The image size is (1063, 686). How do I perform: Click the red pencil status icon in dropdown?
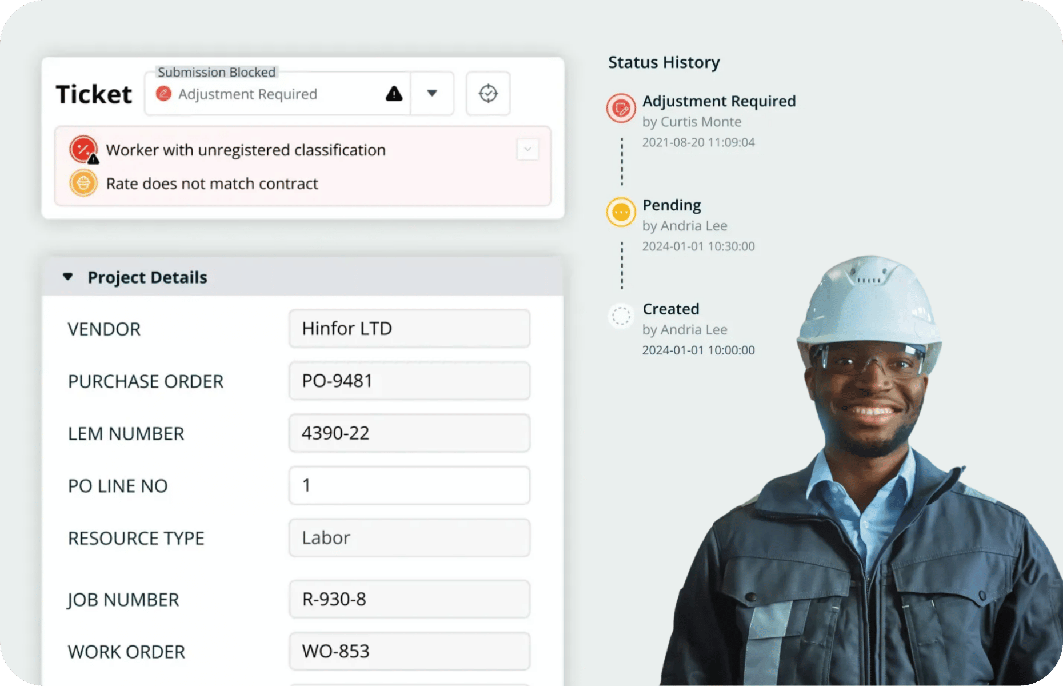click(x=164, y=94)
